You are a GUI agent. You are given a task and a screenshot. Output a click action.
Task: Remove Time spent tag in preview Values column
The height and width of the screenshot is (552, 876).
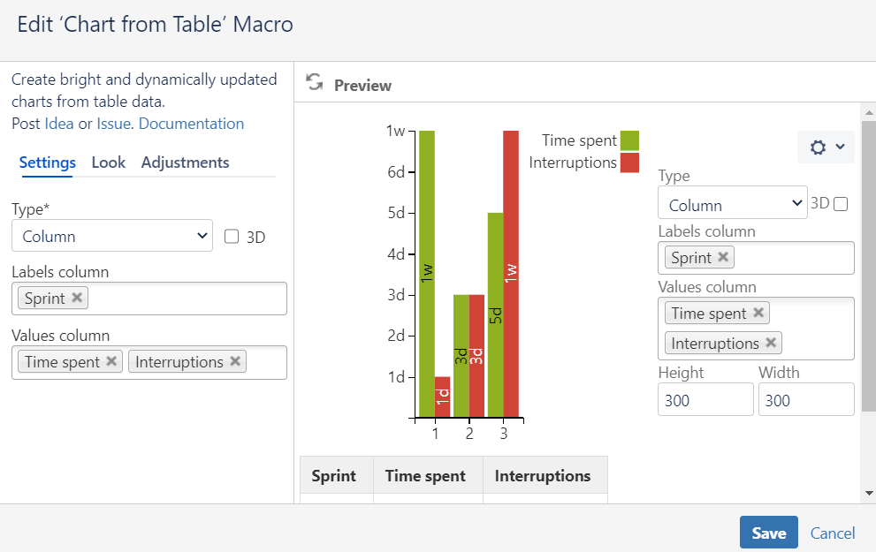(758, 313)
